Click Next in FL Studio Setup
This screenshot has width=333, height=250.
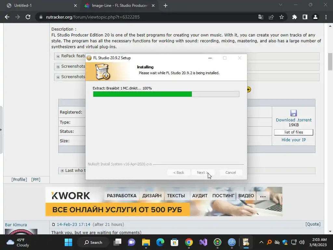point(202,173)
